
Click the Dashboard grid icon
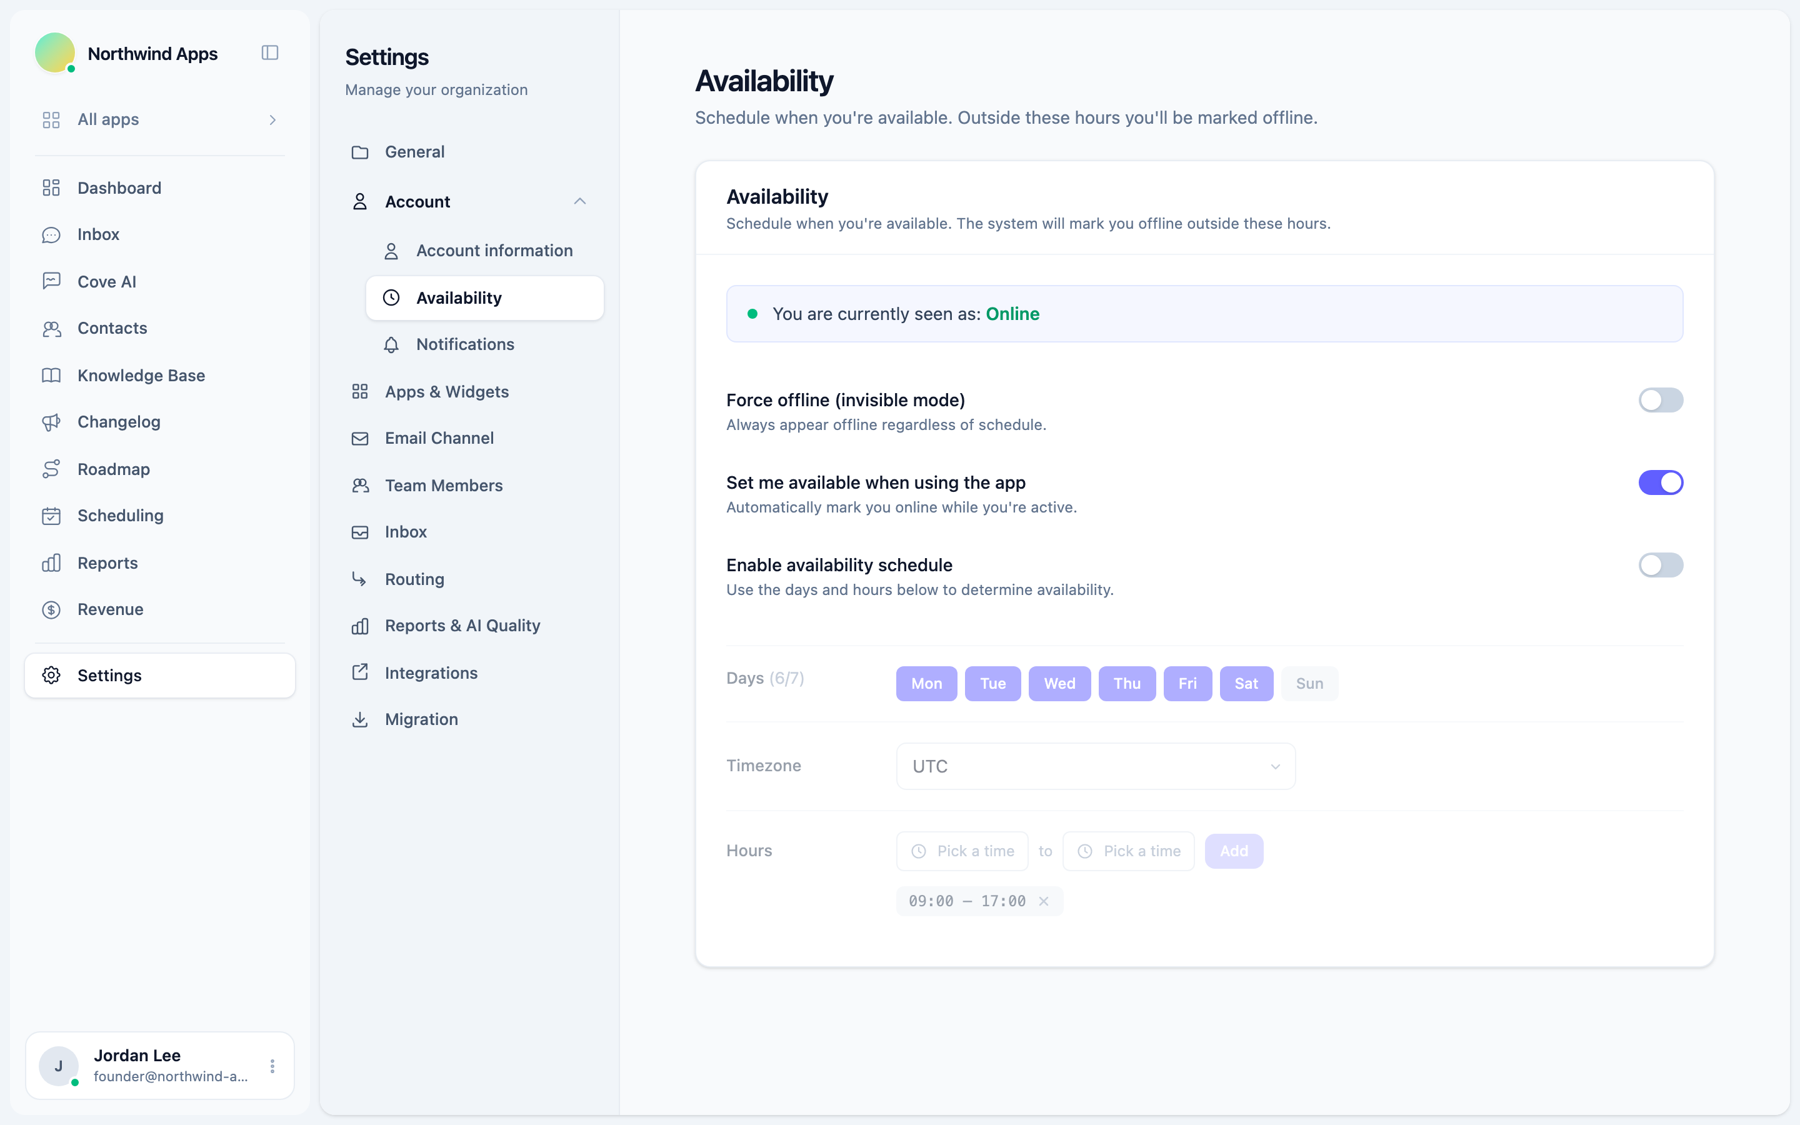51,187
